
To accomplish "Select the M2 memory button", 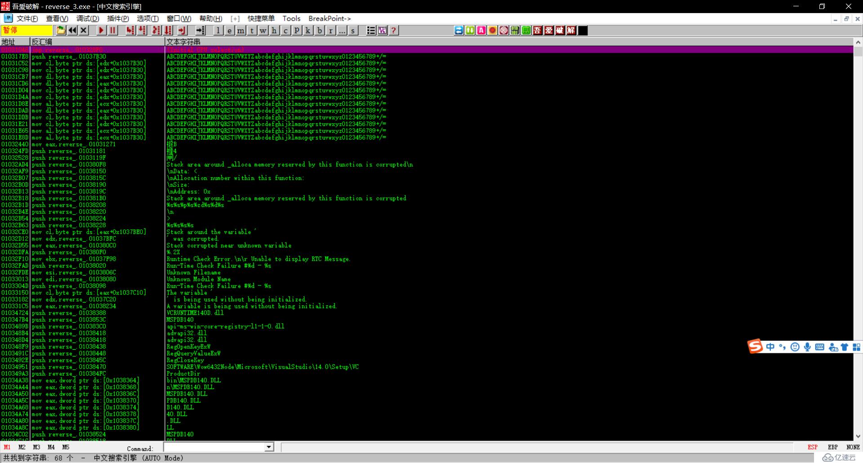I will (x=22, y=447).
